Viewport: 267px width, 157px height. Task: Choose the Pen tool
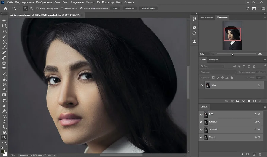click(x=4, y=121)
